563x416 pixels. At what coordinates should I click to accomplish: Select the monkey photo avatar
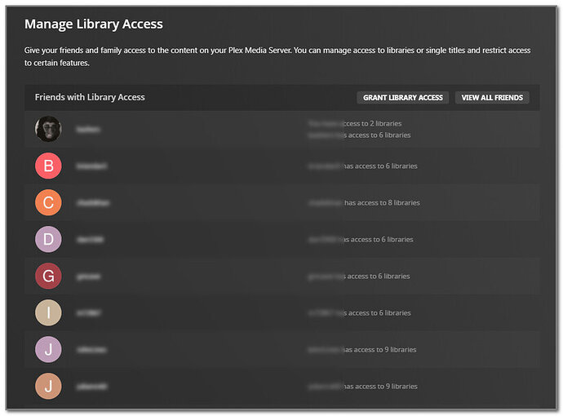coord(48,129)
